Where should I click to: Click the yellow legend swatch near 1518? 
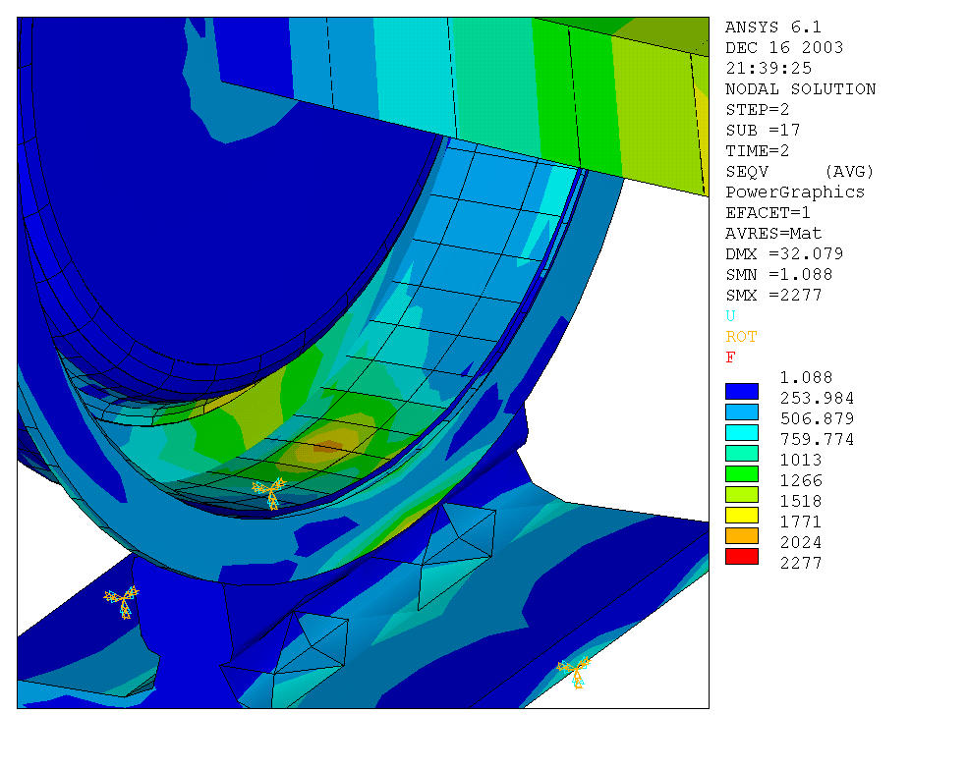point(741,515)
